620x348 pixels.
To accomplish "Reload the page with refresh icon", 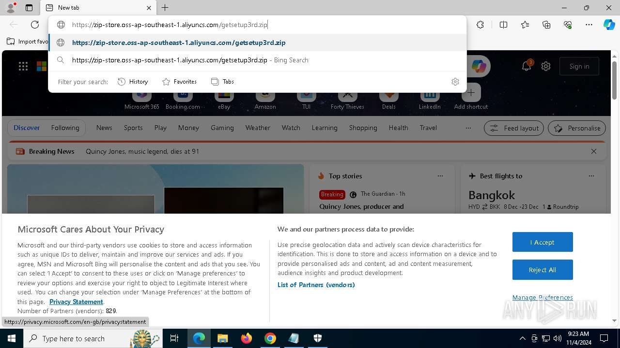I will pos(35,25).
